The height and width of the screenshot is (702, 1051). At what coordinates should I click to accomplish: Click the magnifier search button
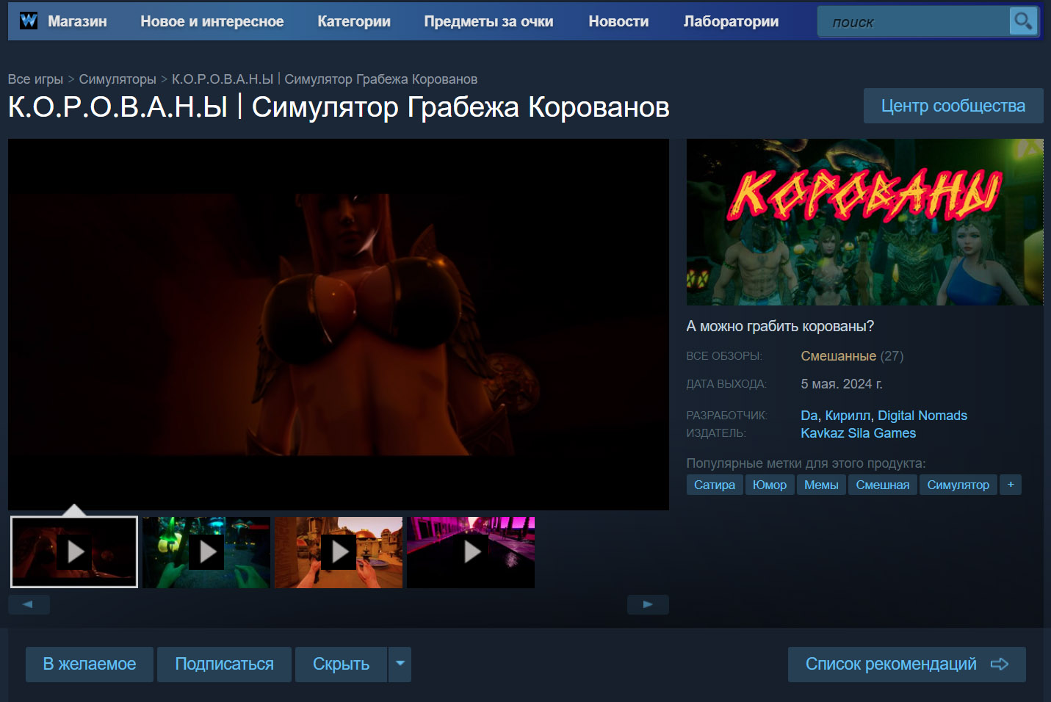(1023, 21)
